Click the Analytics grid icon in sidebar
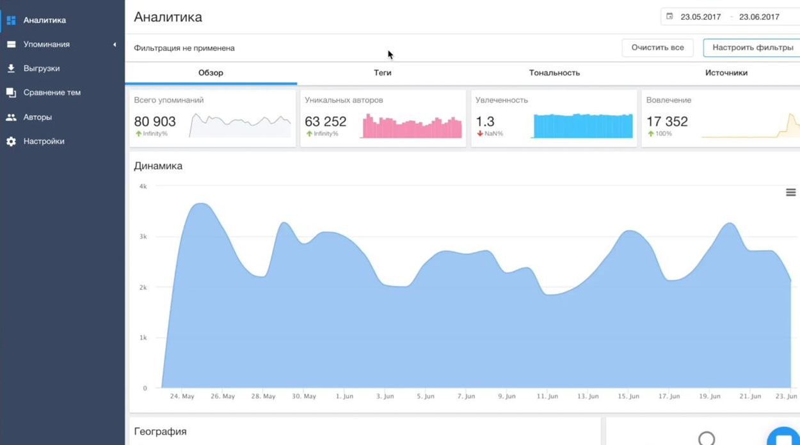This screenshot has width=800, height=445. coord(11,20)
